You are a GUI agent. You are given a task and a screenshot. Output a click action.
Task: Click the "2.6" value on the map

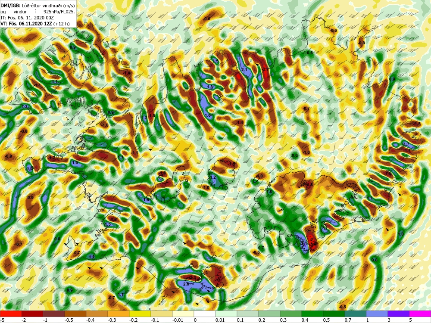tap(186, 284)
